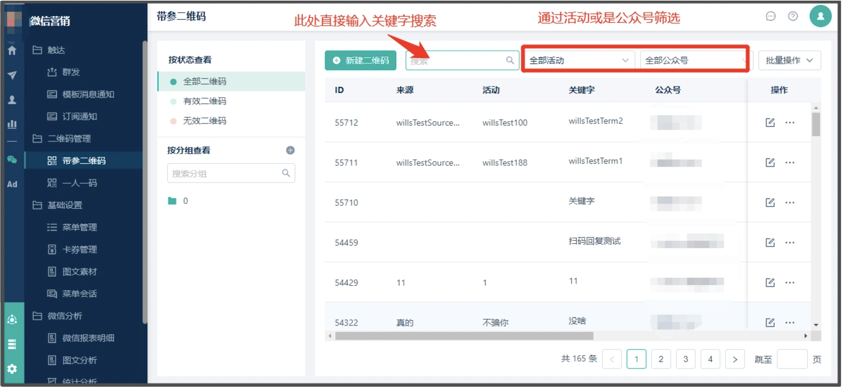
Task: Focus the 搜索分组 input field
Action: pos(231,173)
